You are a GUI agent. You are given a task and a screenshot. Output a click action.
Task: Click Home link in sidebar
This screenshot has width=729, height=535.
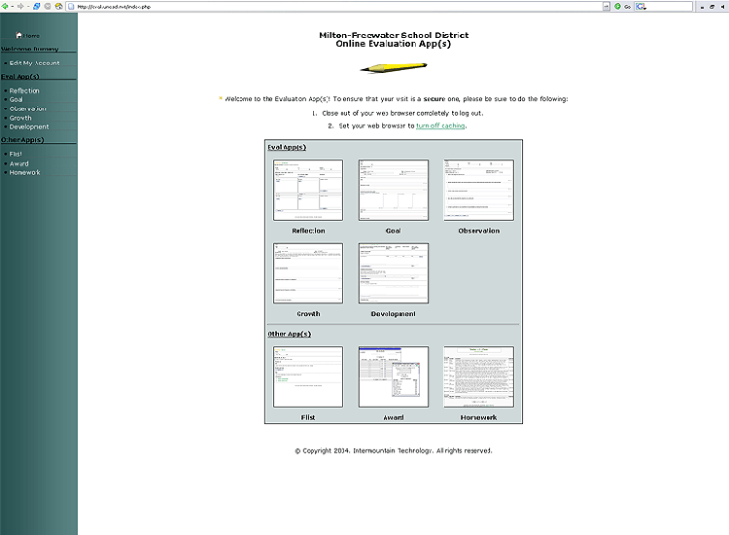pyautogui.click(x=28, y=35)
